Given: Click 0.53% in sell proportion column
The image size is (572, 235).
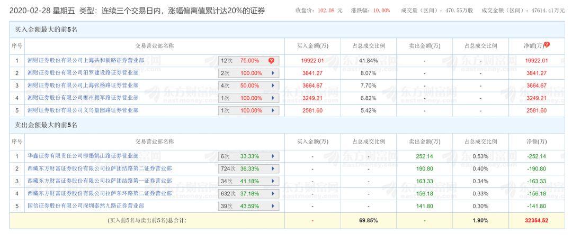Looking at the screenshot, I should 480,156.
